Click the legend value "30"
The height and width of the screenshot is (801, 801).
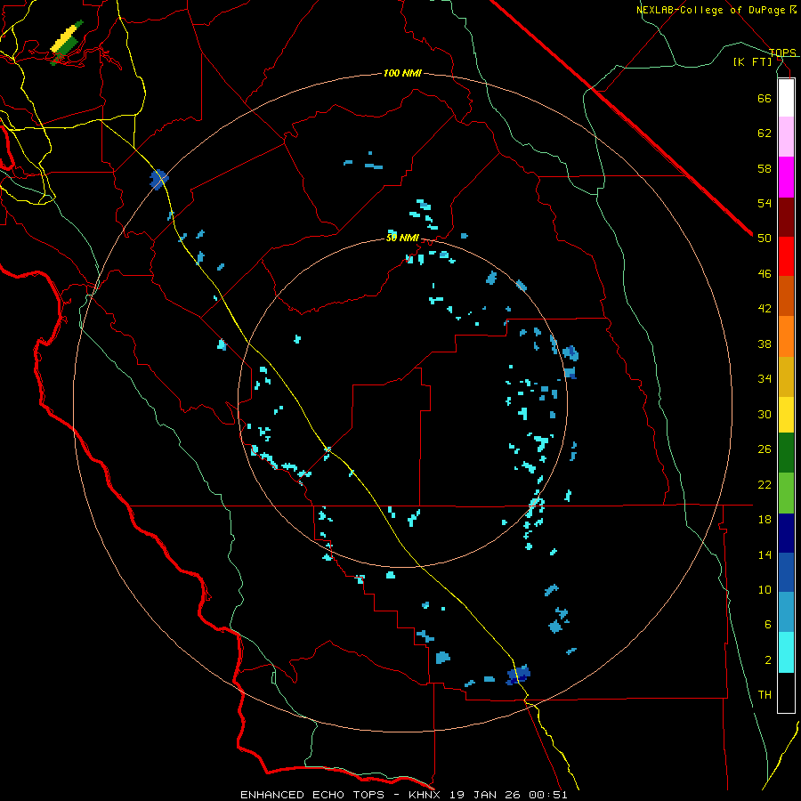(765, 414)
